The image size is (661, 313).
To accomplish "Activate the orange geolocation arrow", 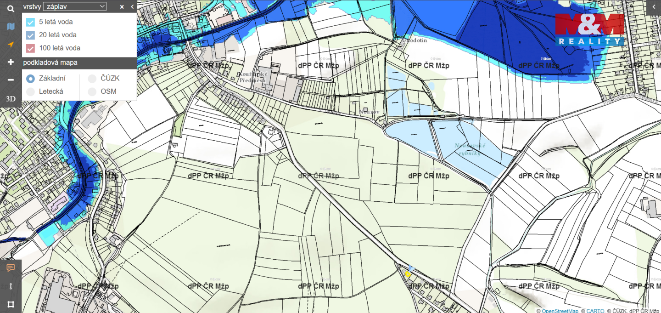I will pyautogui.click(x=11, y=44).
